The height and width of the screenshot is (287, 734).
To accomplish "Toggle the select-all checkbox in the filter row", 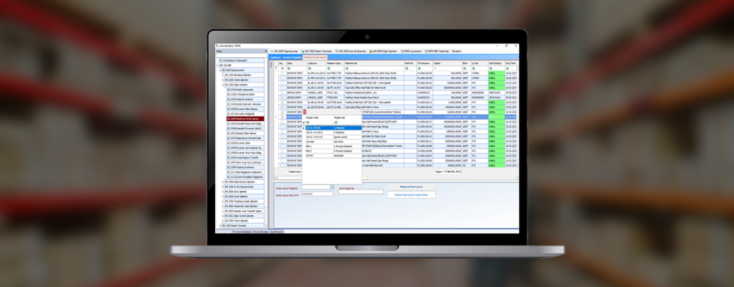I will tap(281, 68).
